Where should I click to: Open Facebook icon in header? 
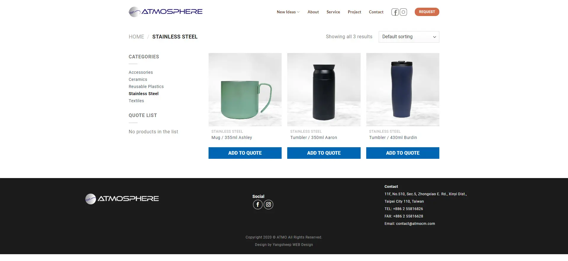[x=395, y=12]
